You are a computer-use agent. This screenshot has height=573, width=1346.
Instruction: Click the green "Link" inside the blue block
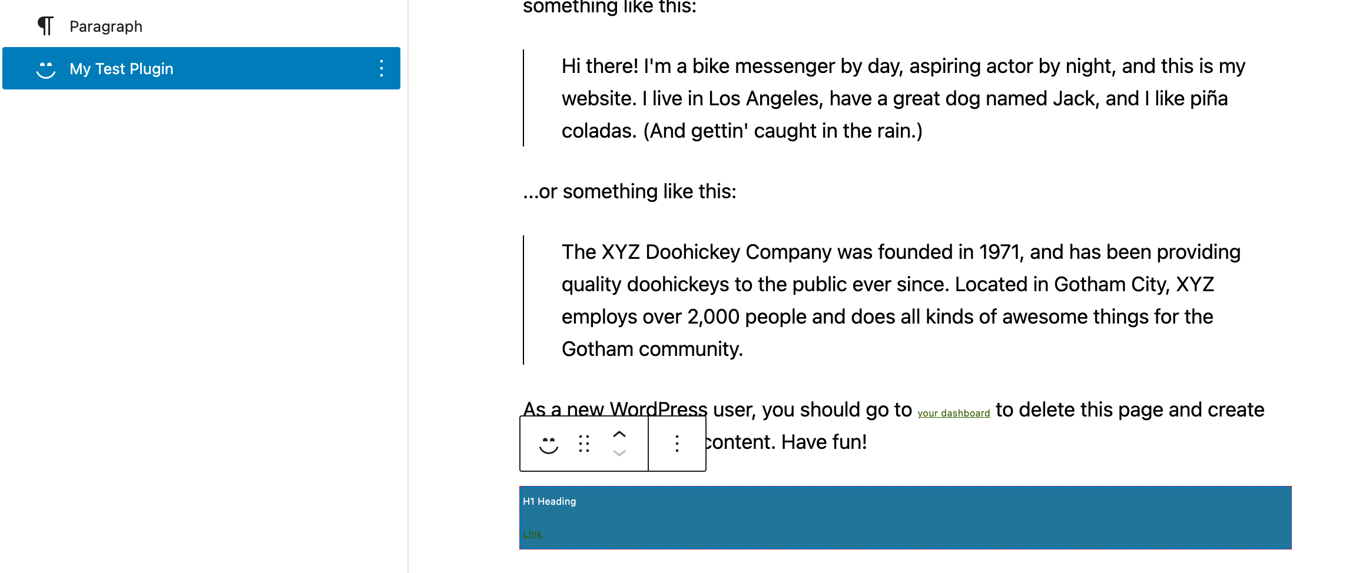tap(532, 533)
